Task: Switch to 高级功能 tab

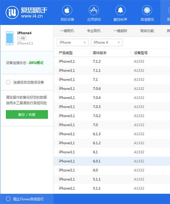Action: click(x=147, y=31)
